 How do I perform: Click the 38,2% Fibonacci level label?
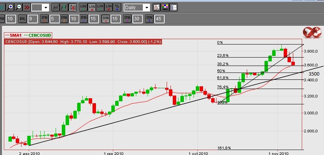pos(223,64)
